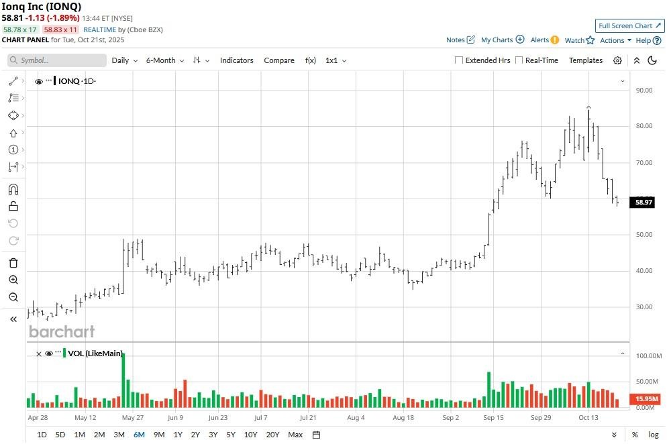Type a symbol in the Symbol search field
This screenshot has width=669, height=444.
56,60
